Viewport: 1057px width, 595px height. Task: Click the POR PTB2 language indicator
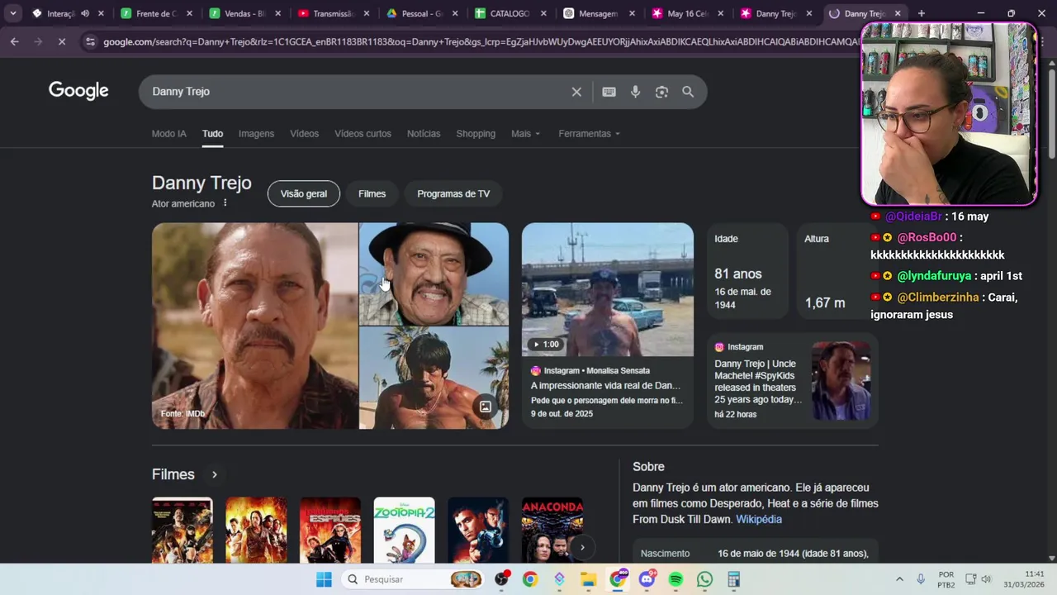(x=946, y=579)
